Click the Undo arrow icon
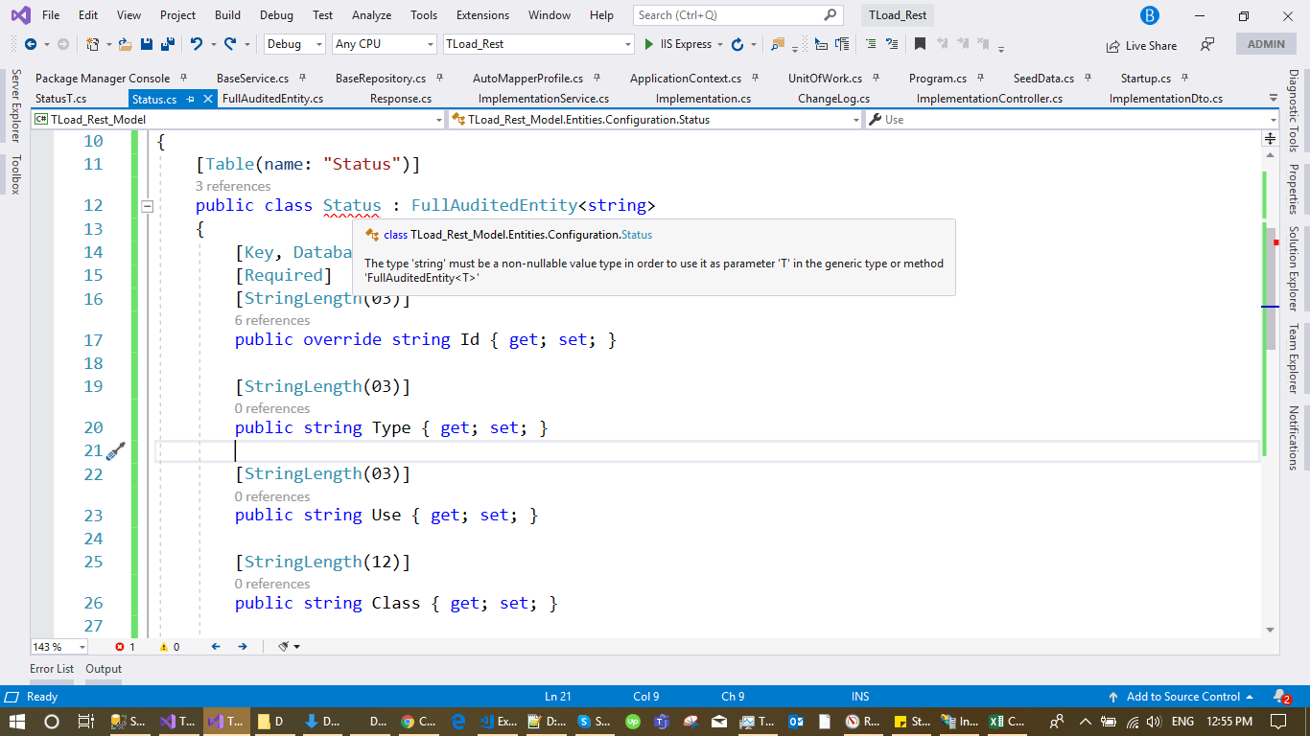 pyautogui.click(x=197, y=44)
